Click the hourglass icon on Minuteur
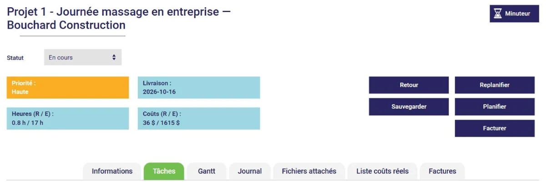The image size is (546, 184). (498, 14)
